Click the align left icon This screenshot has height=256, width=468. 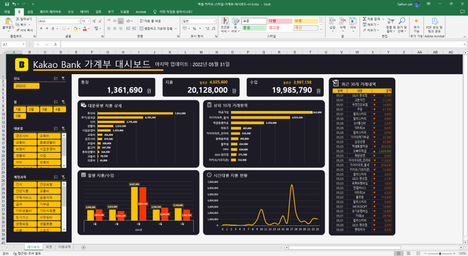point(109,29)
